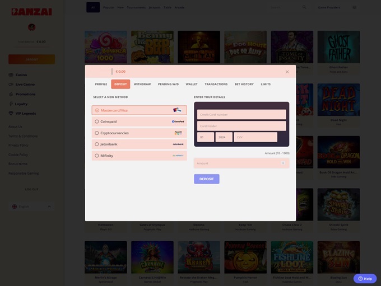Switch to the Withdraw tab

click(142, 84)
